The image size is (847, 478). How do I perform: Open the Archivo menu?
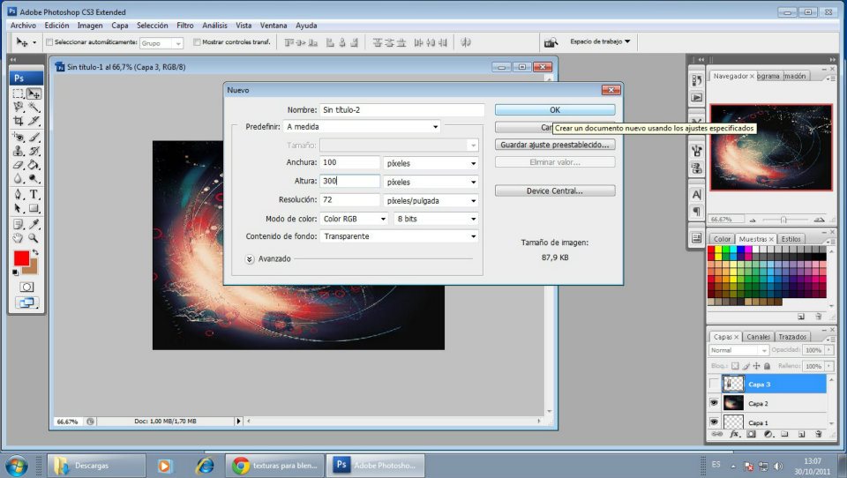pyautogui.click(x=23, y=26)
